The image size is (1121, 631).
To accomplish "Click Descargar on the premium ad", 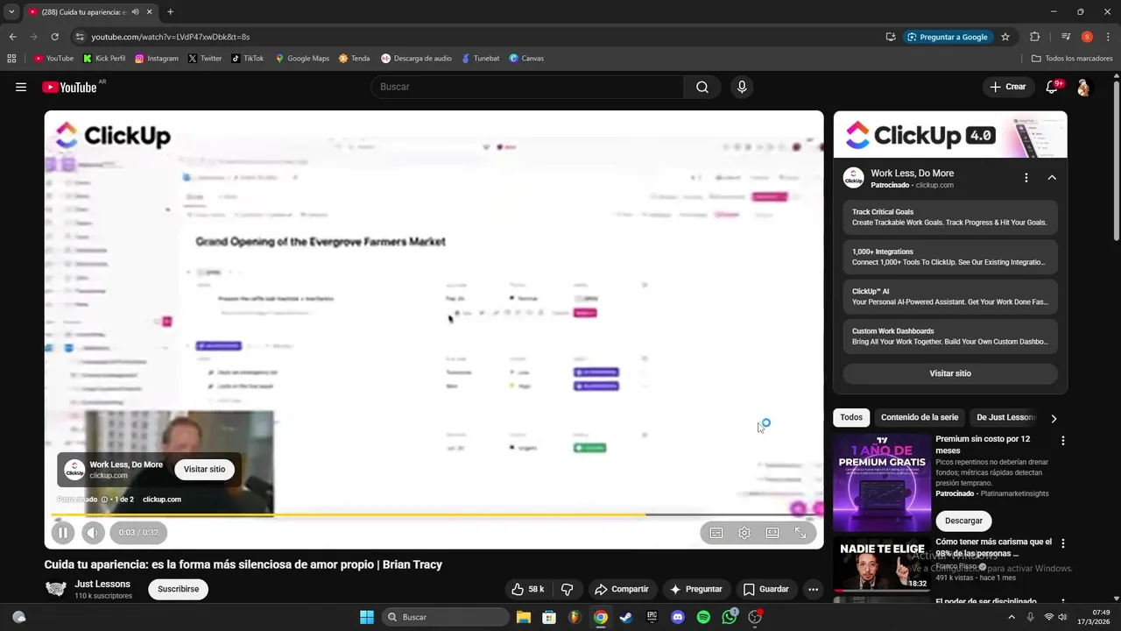I will pos(963,521).
